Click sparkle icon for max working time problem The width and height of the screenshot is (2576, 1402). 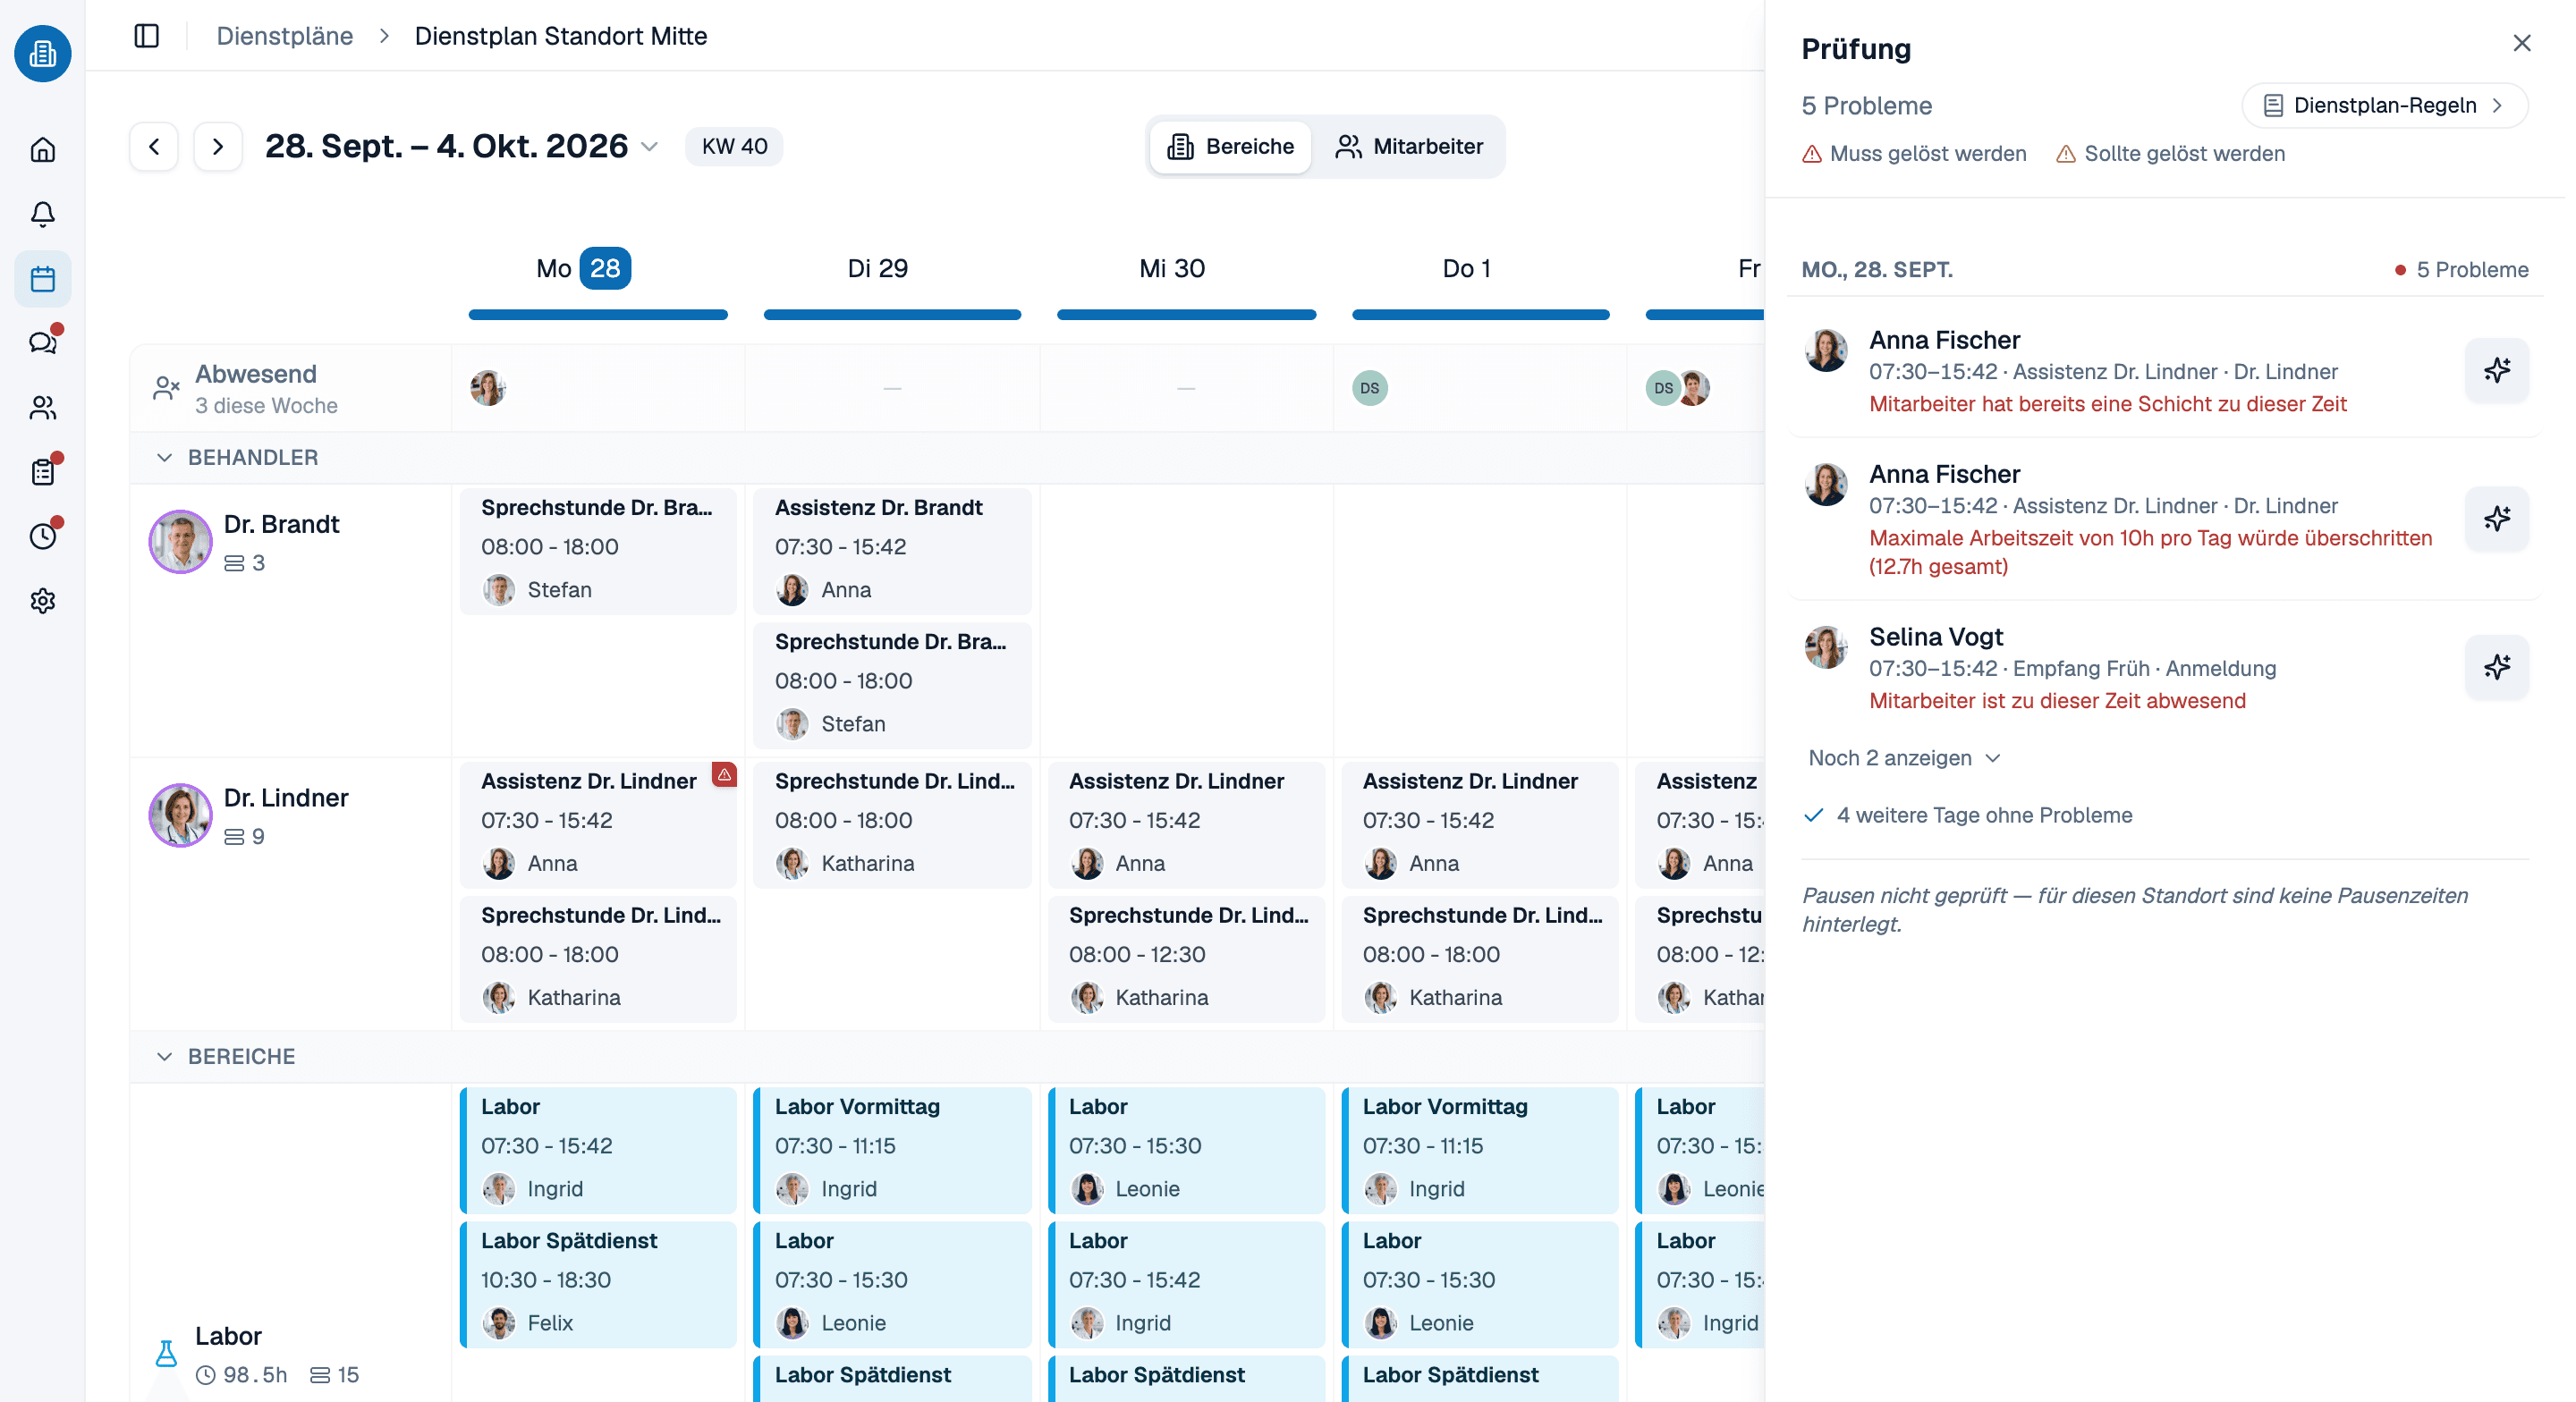2496,519
